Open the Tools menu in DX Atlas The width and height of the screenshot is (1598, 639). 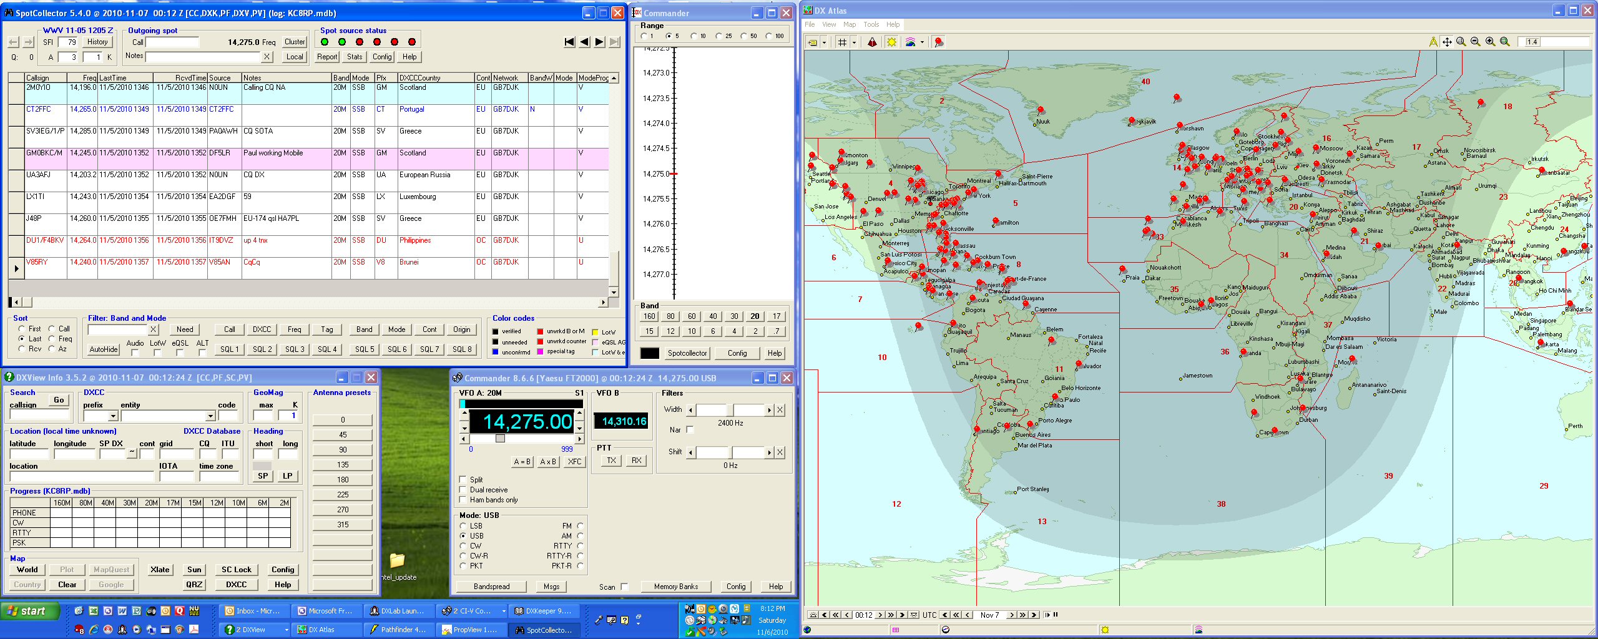pyautogui.click(x=871, y=25)
